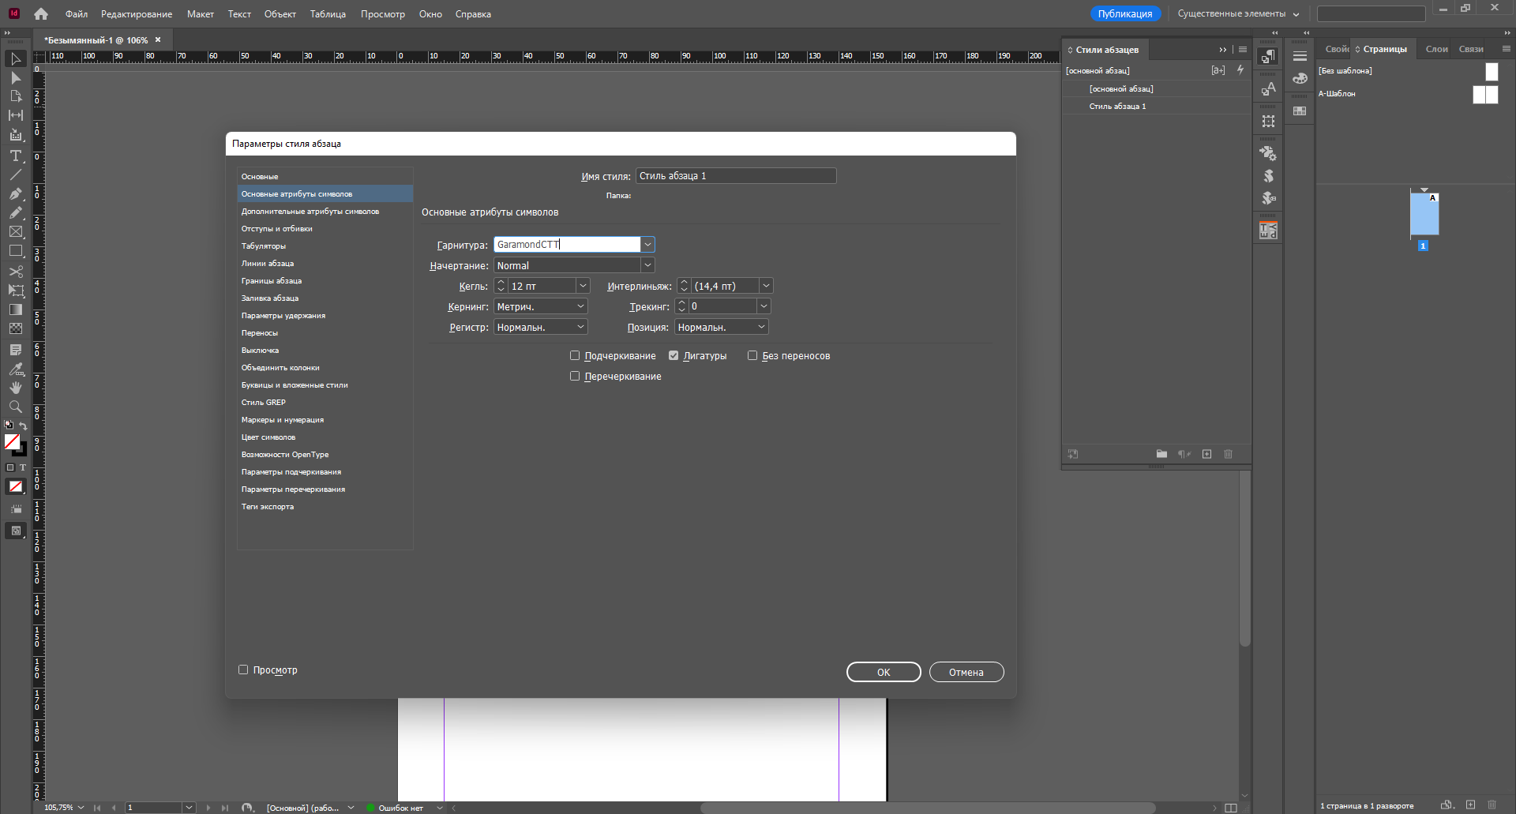Image resolution: width=1516 pixels, height=814 pixels.
Task: Click create new style icon in panel
Action: (x=1206, y=454)
